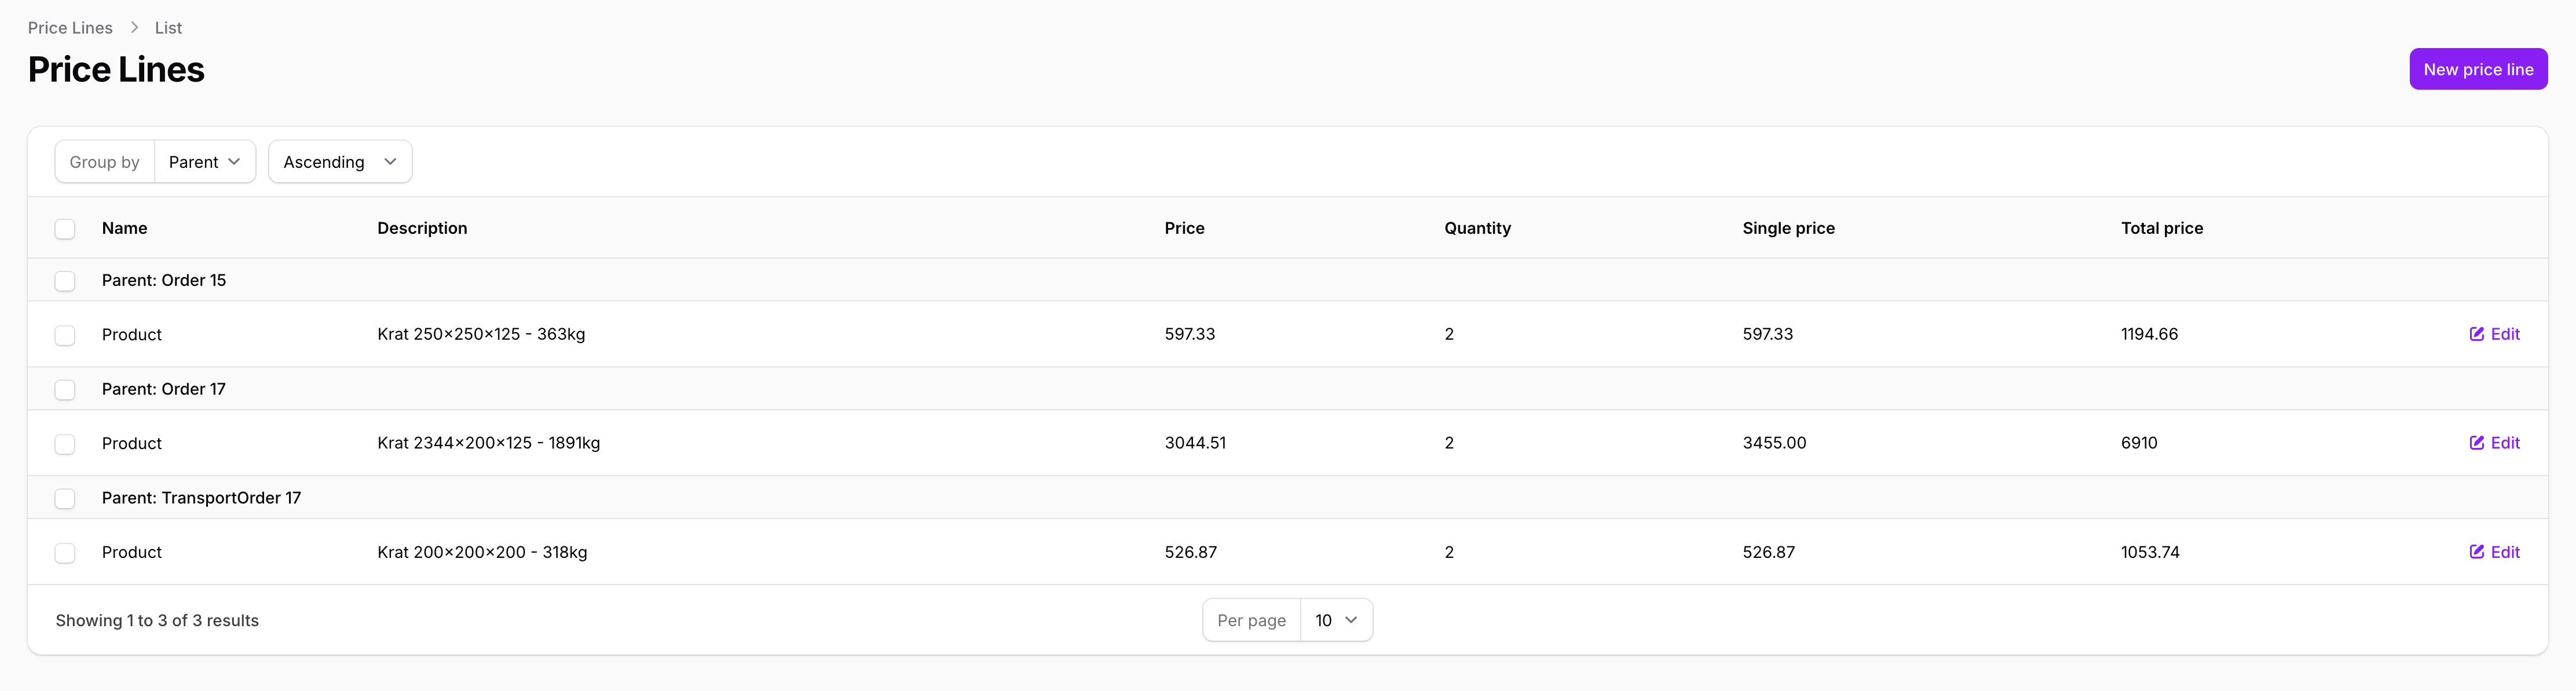2576x691 pixels.
Task: Click the edit icon for the Krat 250×250×125 row
Action: [2476, 334]
